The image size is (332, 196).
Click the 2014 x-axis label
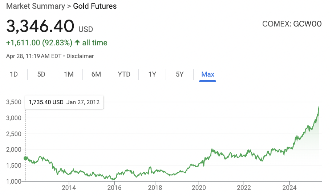[69, 188]
